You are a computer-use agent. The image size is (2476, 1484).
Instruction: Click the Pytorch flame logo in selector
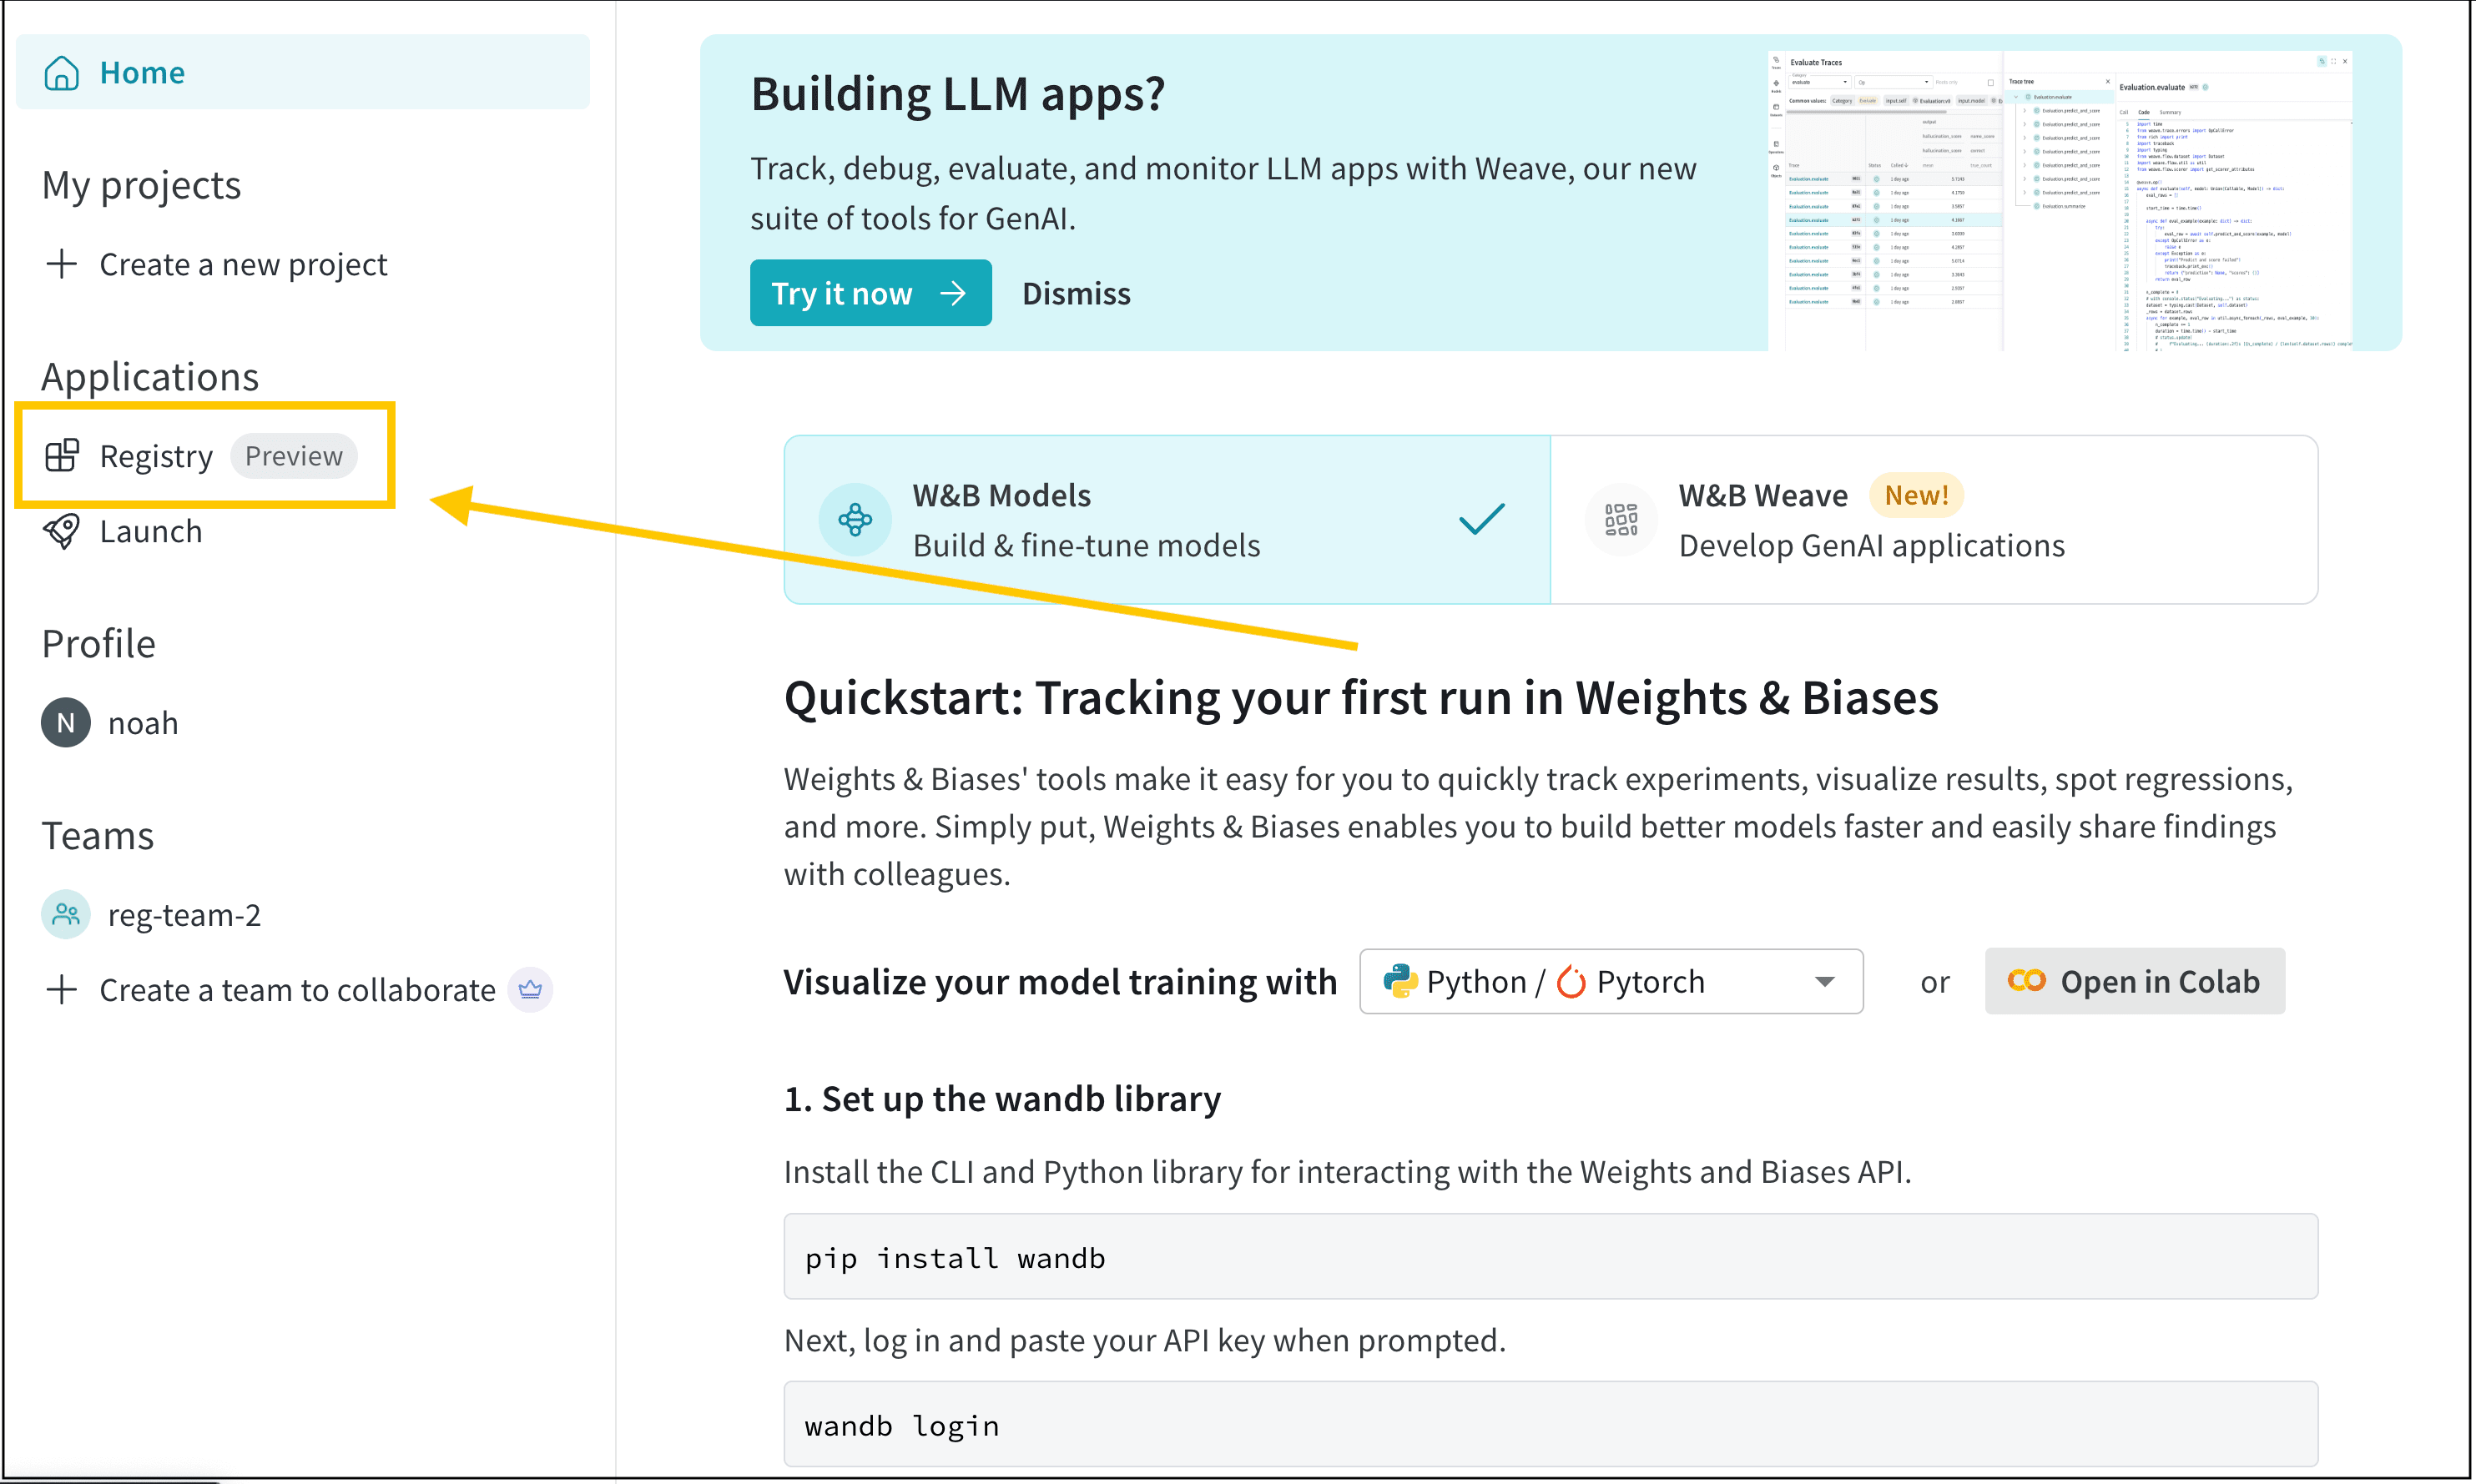pyautogui.click(x=1571, y=982)
